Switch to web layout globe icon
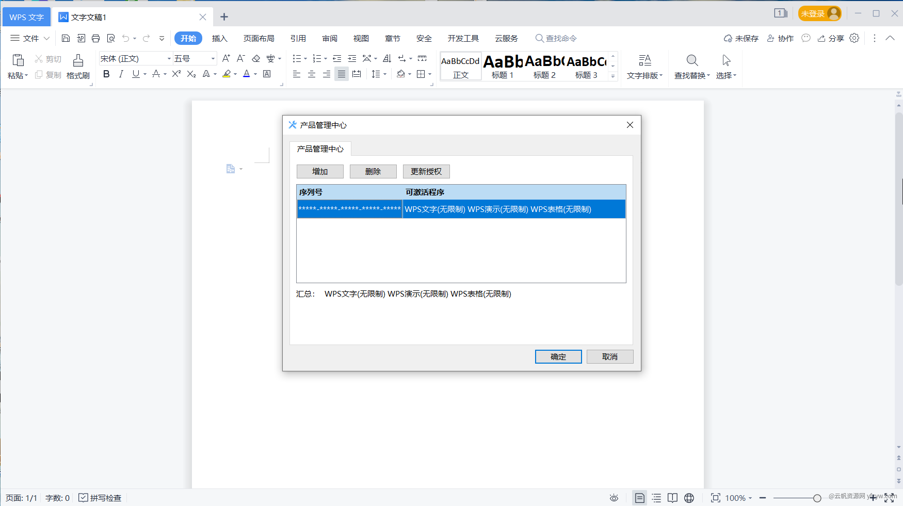903x506 pixels. pyautogui.click(x=689, y=498)
